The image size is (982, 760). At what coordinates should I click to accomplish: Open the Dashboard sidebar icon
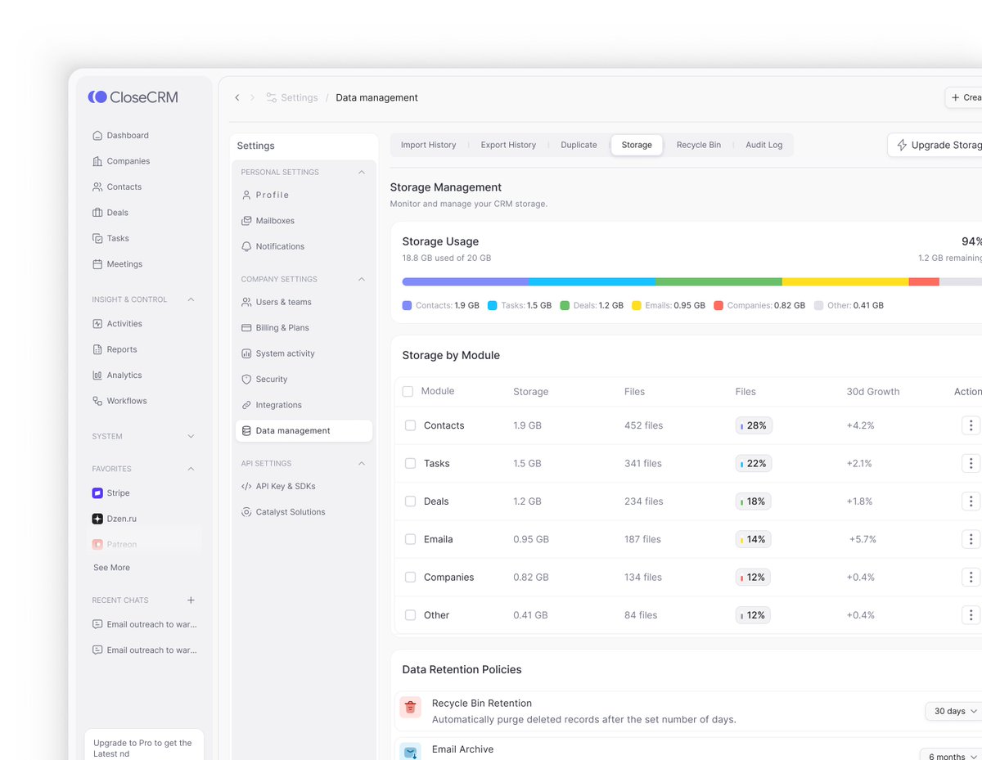[x=97, y=135]
